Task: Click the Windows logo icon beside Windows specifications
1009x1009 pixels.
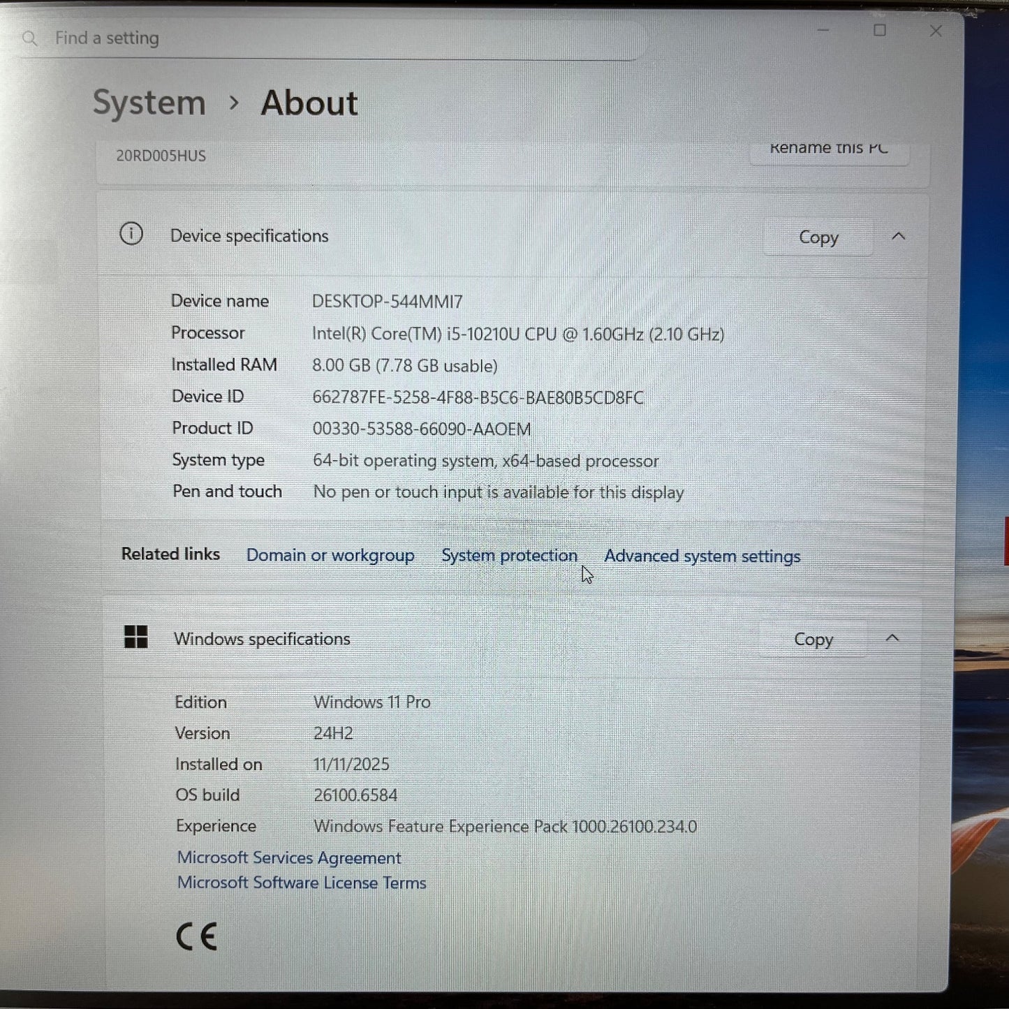Action: pyautogui.click(x=137, y=638)
